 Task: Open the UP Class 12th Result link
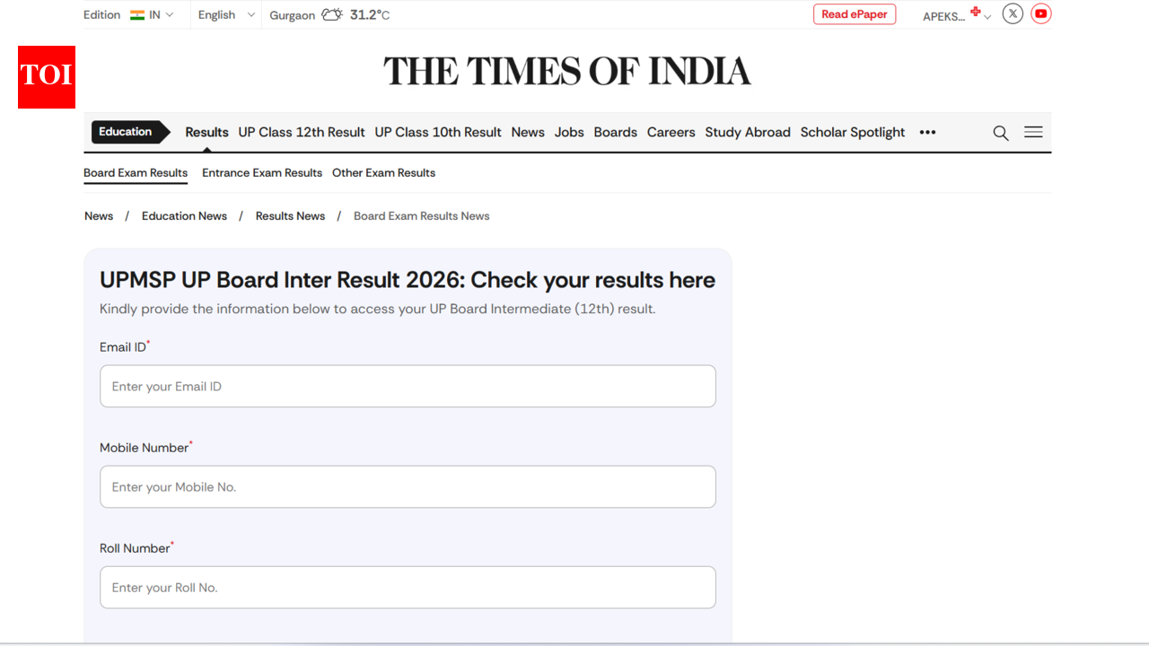[x=301, y=132]
